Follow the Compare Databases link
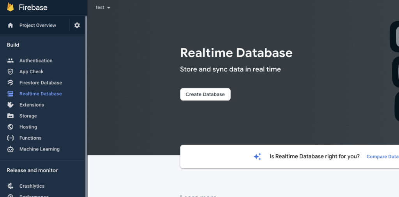399x197 pixels. click(383, 157)
